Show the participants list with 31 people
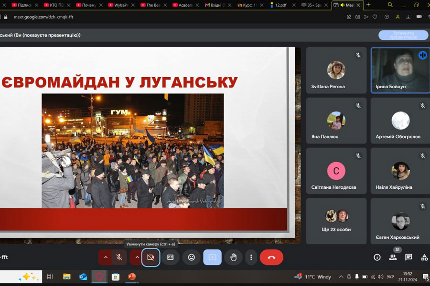Screen dimensions: 430x286 coord(393,257)
